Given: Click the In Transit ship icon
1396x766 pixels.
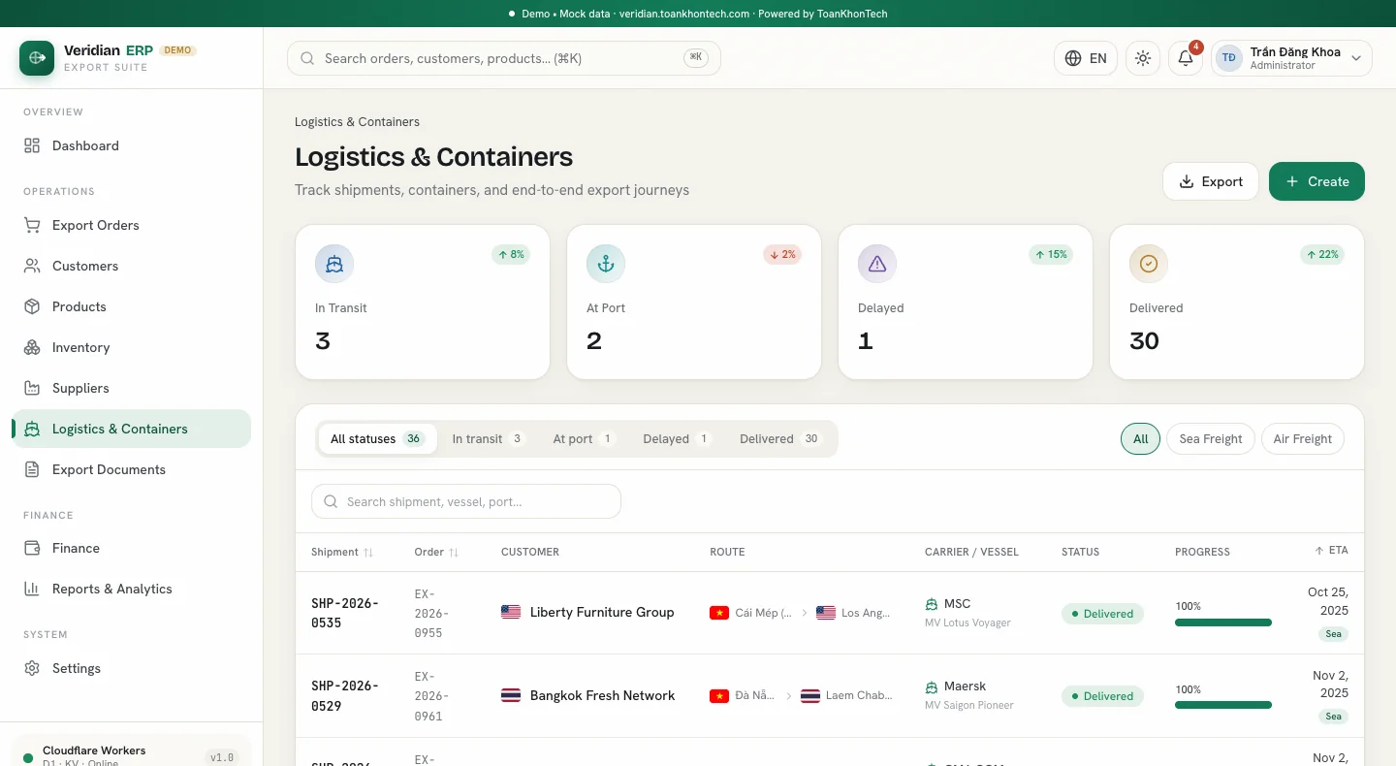Looking at the screenshot, I should (x=334, y=264).
